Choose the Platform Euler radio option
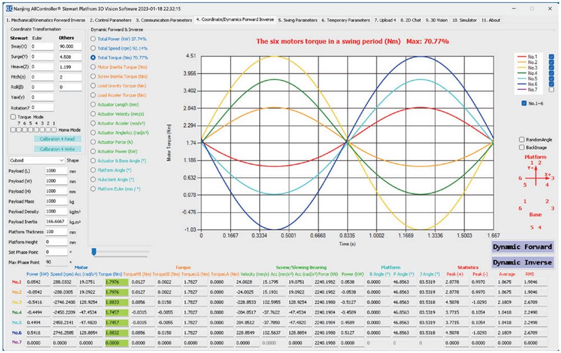This screenshot has height=353, width=561. point(93,189)
